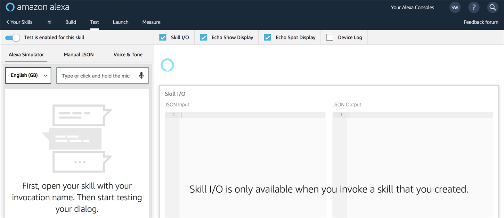Click the Skill I/O panel heading
The image size is (504, 218).
point(175,94)
